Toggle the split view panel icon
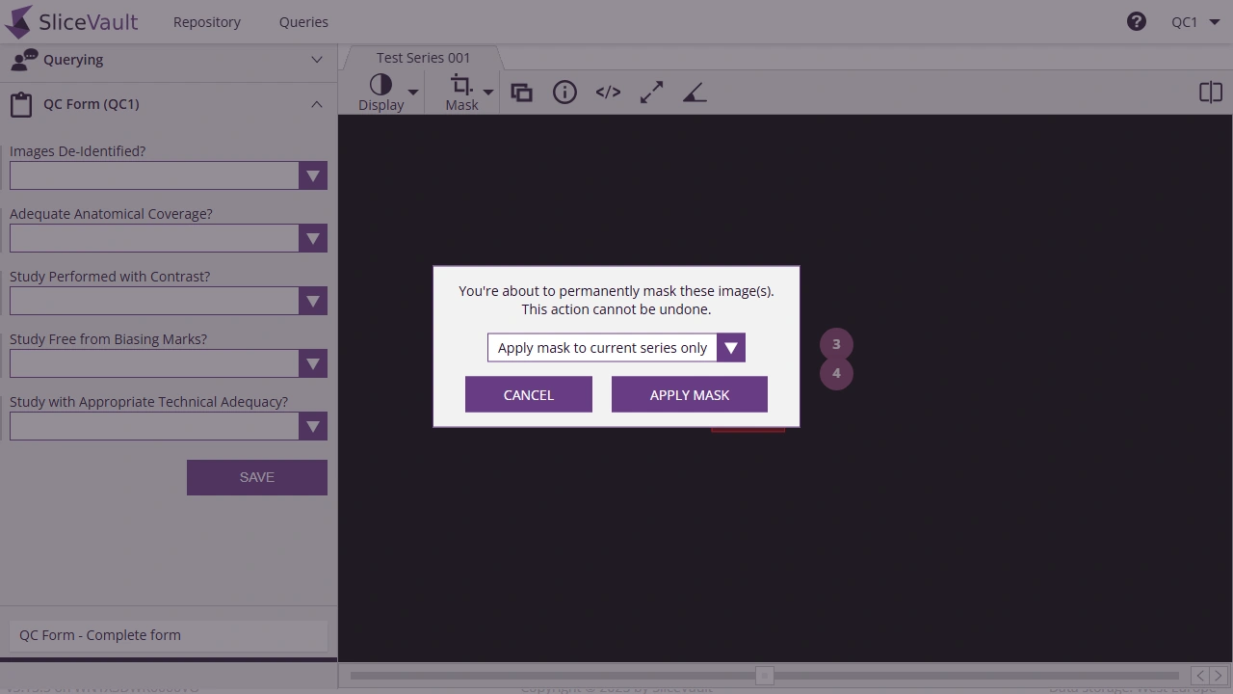Screen dimensions: 1233x694 [x=1210, y=92]
